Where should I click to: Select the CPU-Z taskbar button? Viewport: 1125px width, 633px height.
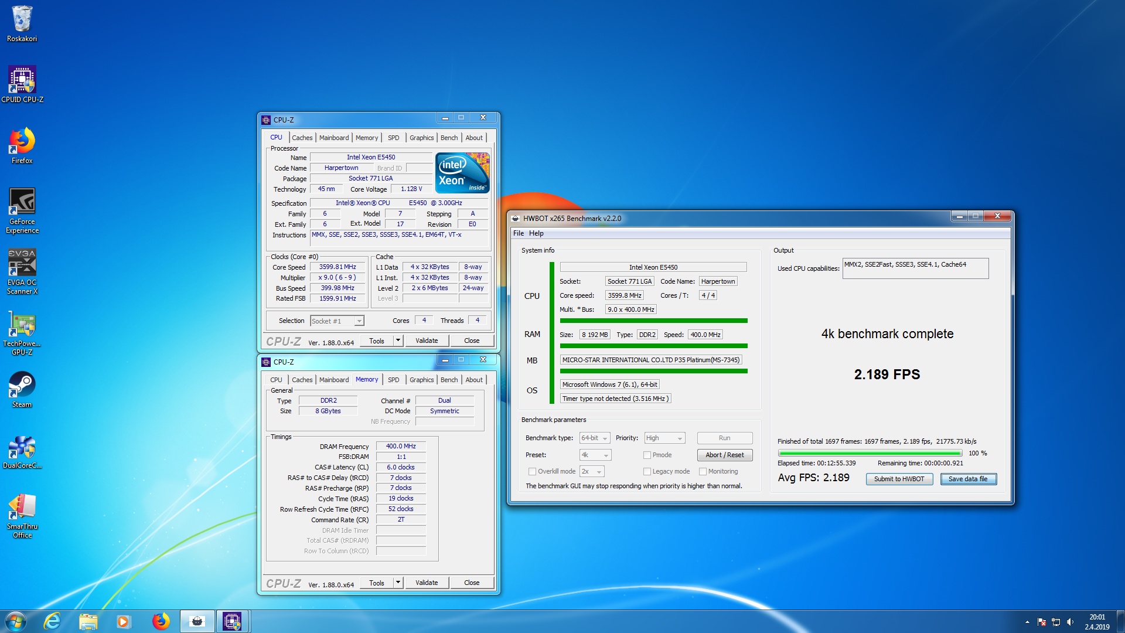pos(232,621)
